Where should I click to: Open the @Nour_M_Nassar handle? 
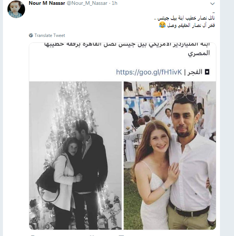click(x=87, y=3)
